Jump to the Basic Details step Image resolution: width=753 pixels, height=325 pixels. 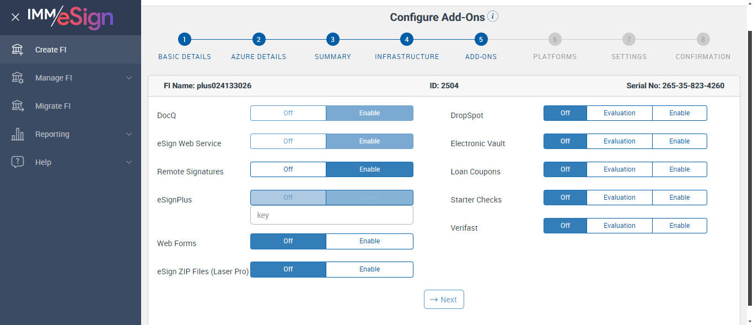tap(184, 40)
